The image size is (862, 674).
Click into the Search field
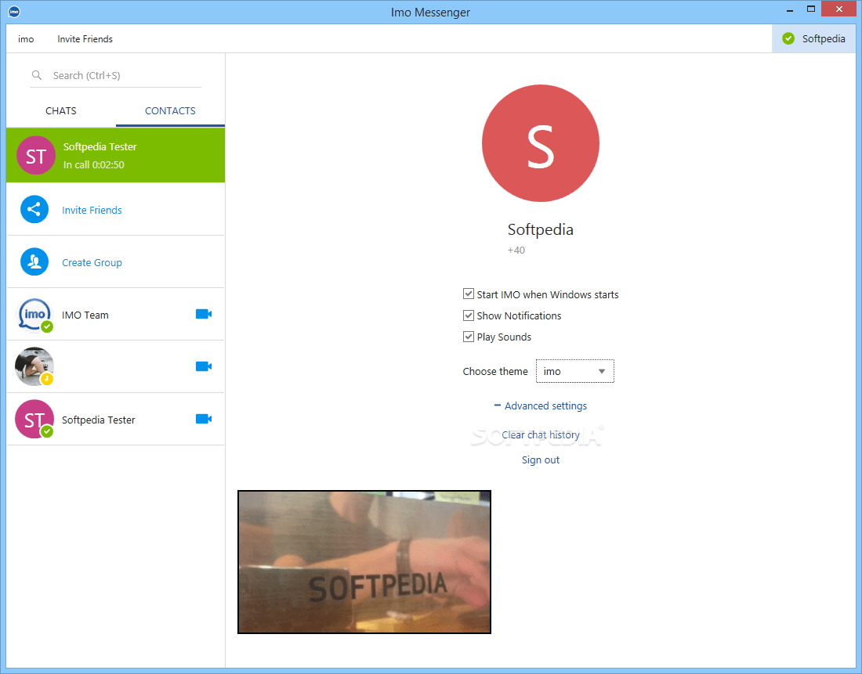(115, 75)
